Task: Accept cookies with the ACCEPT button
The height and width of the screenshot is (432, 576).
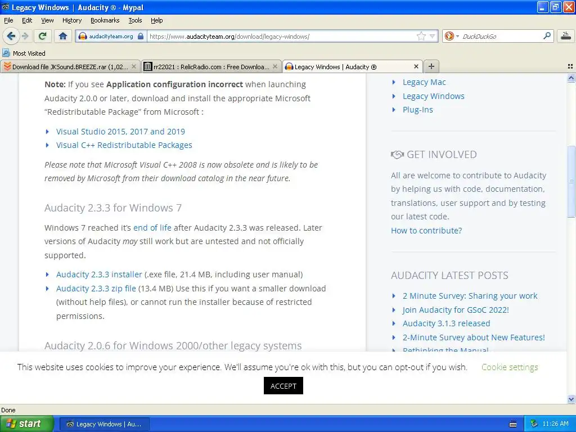Action: 283,386
